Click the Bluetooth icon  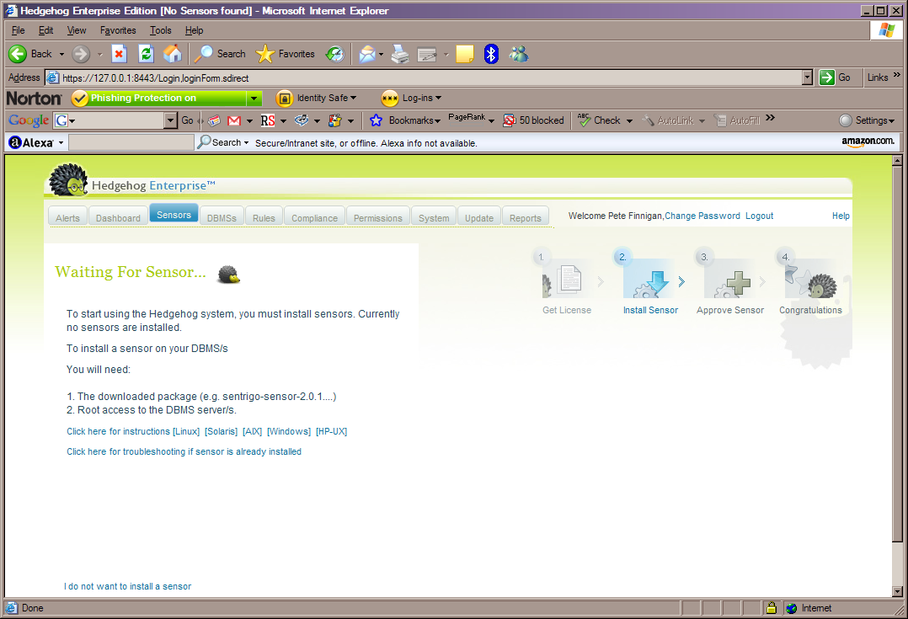click(491, 54)
